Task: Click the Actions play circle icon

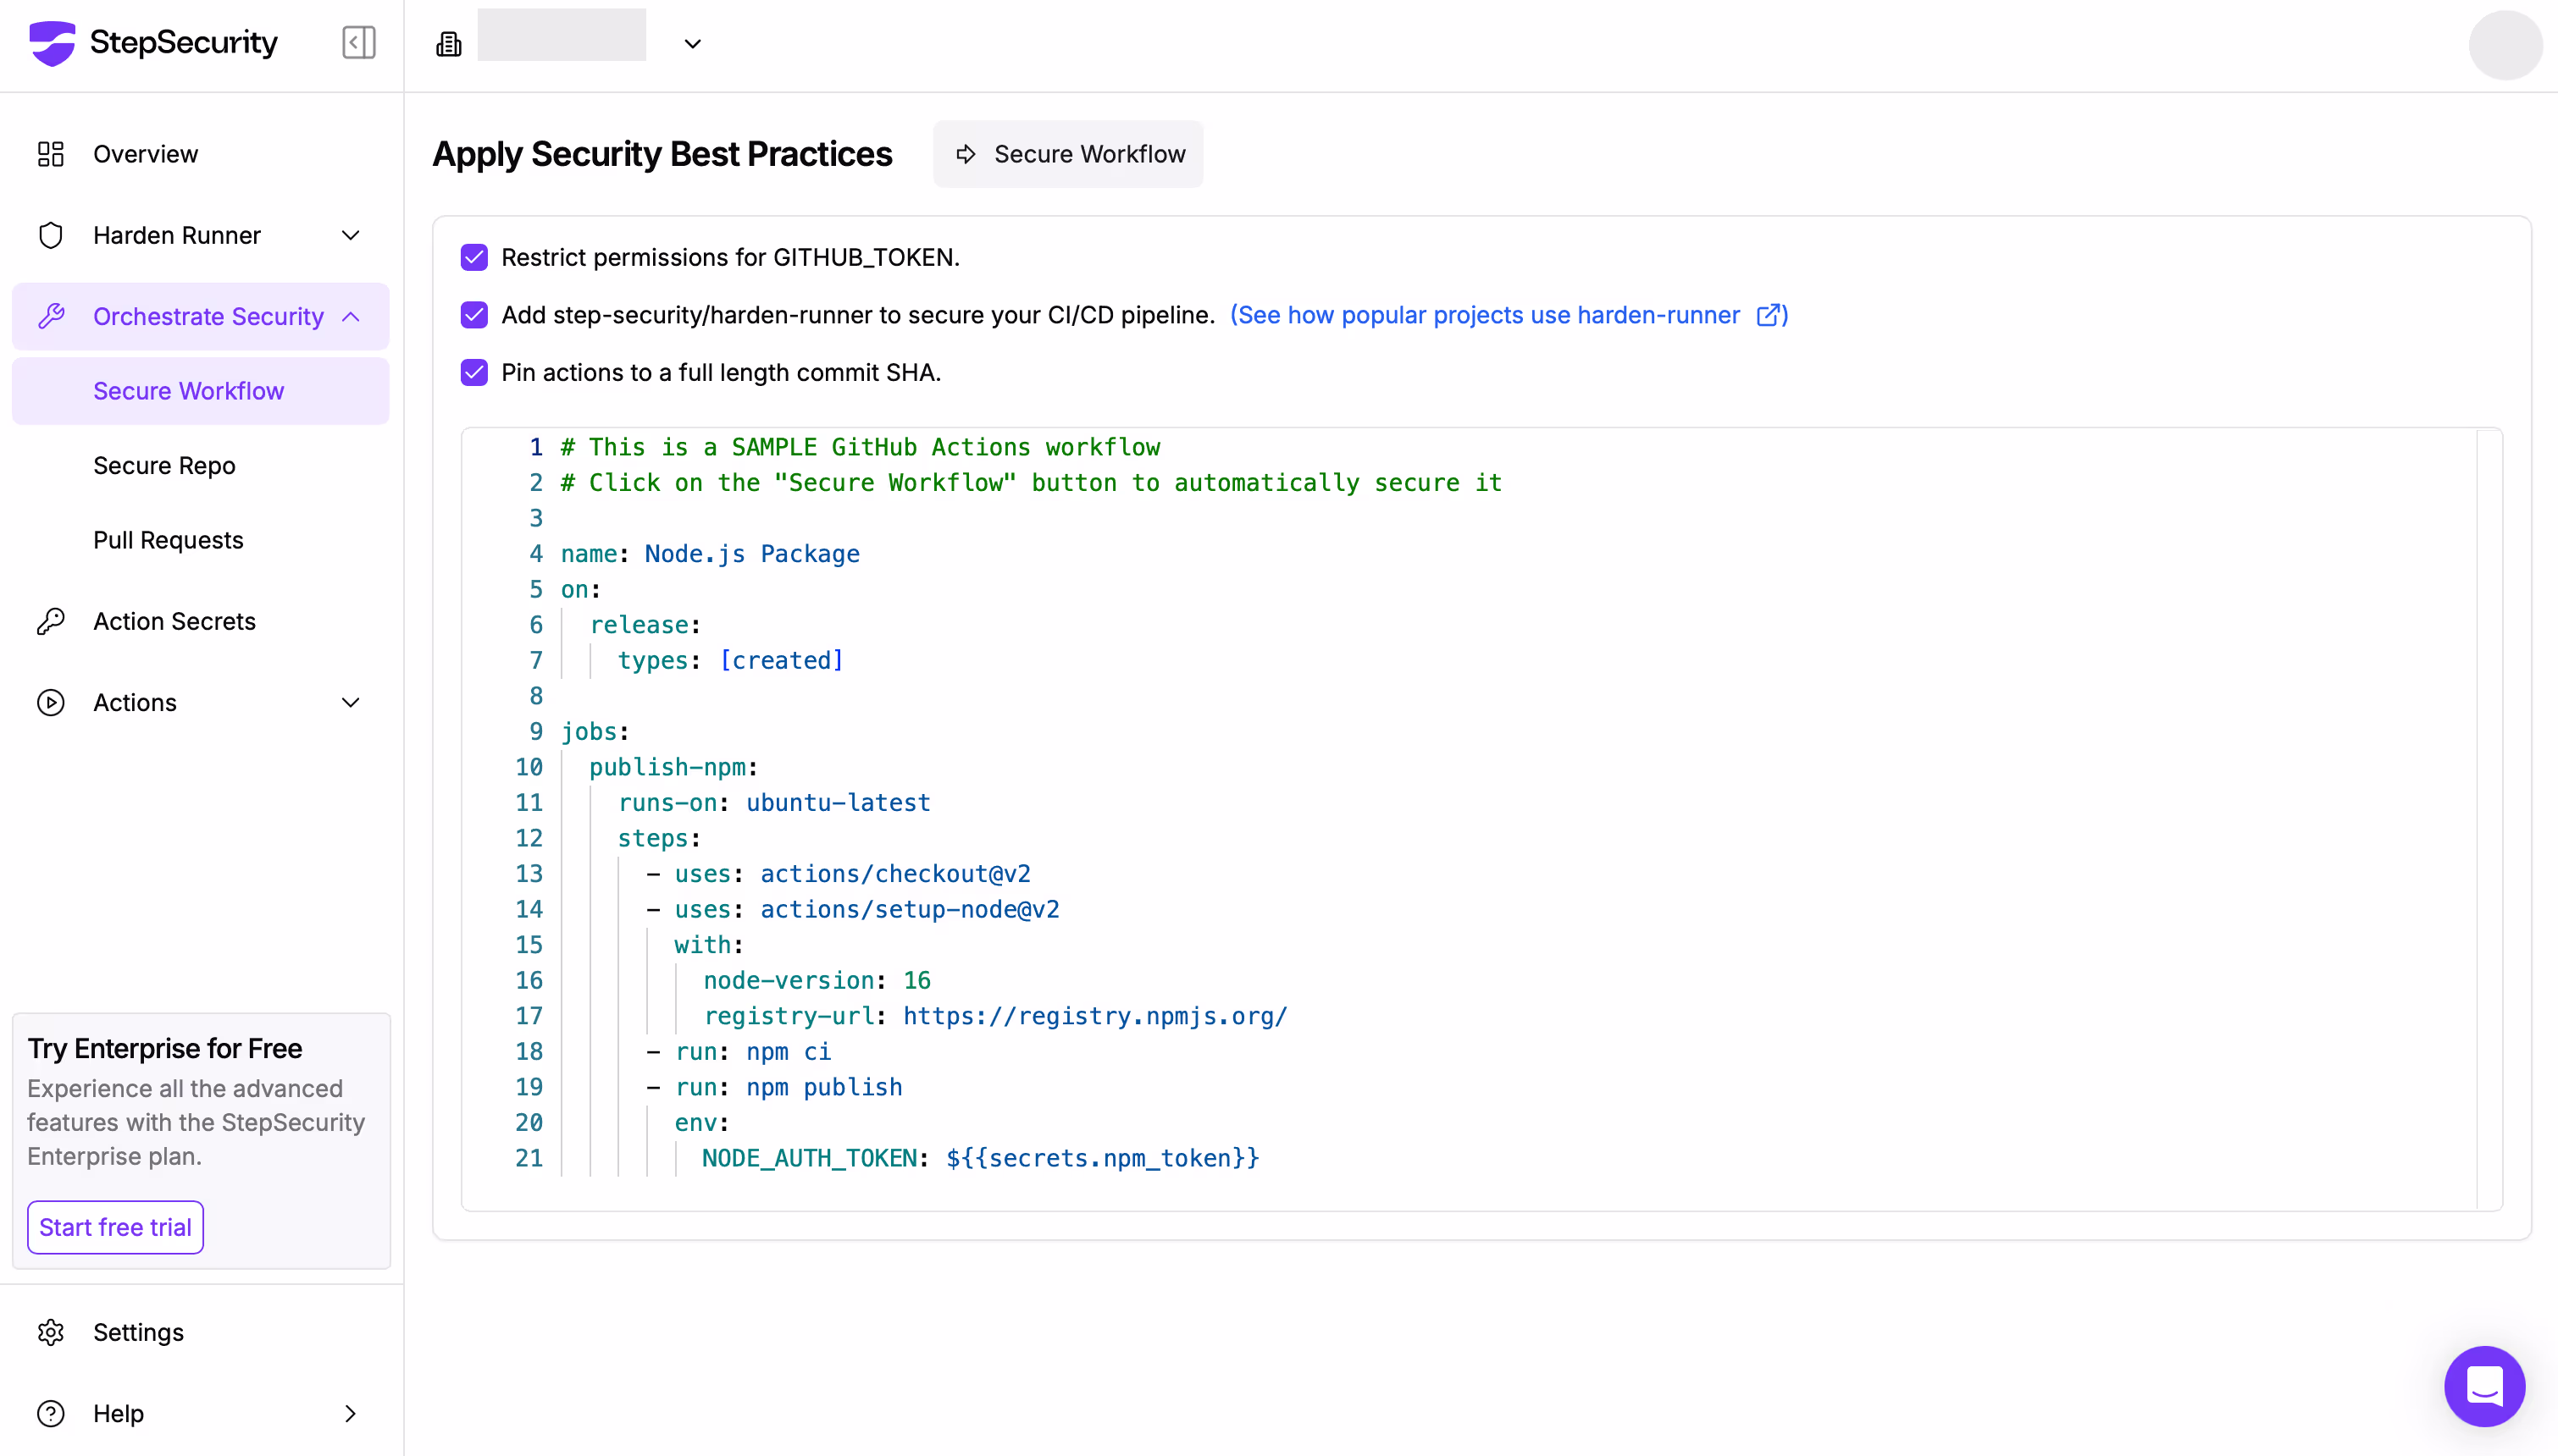Action: 51,702
